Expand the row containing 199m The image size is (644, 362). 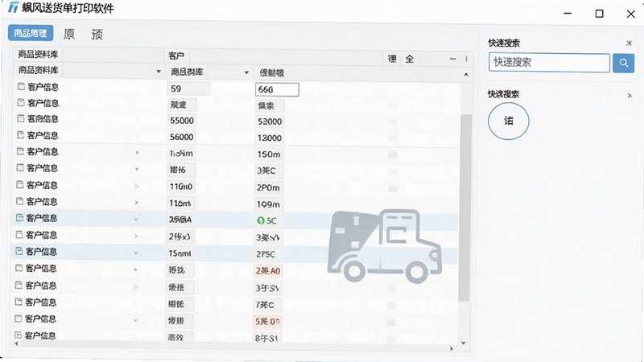[136, 203]
